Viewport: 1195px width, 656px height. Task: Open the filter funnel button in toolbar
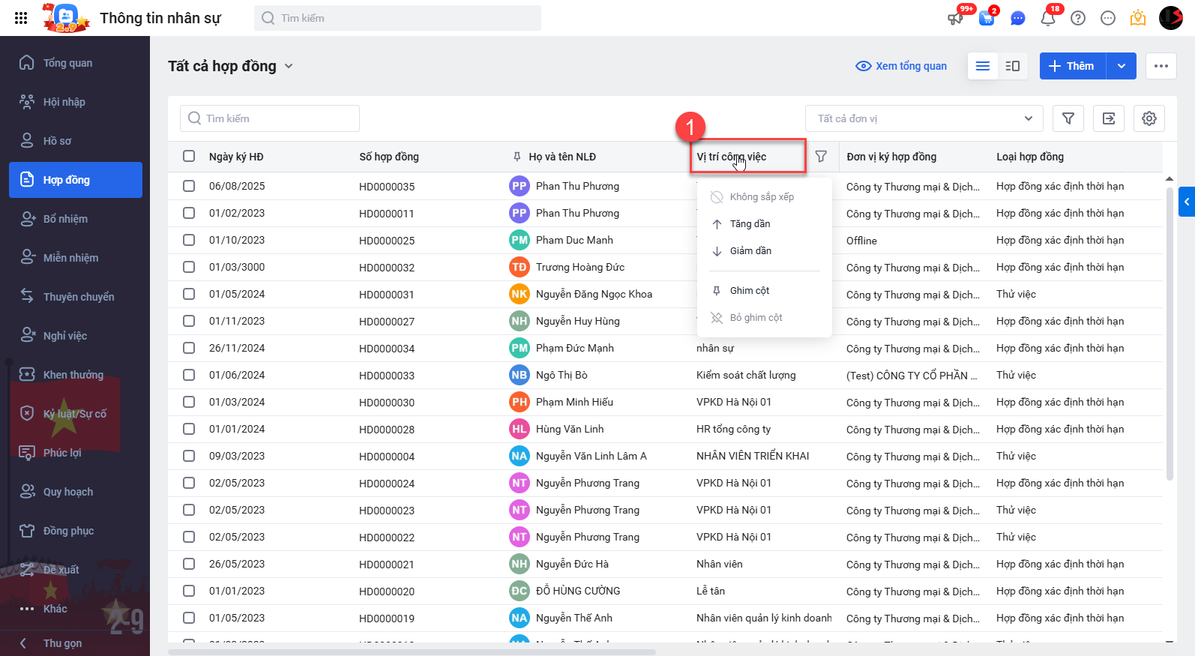point(1068,118)
